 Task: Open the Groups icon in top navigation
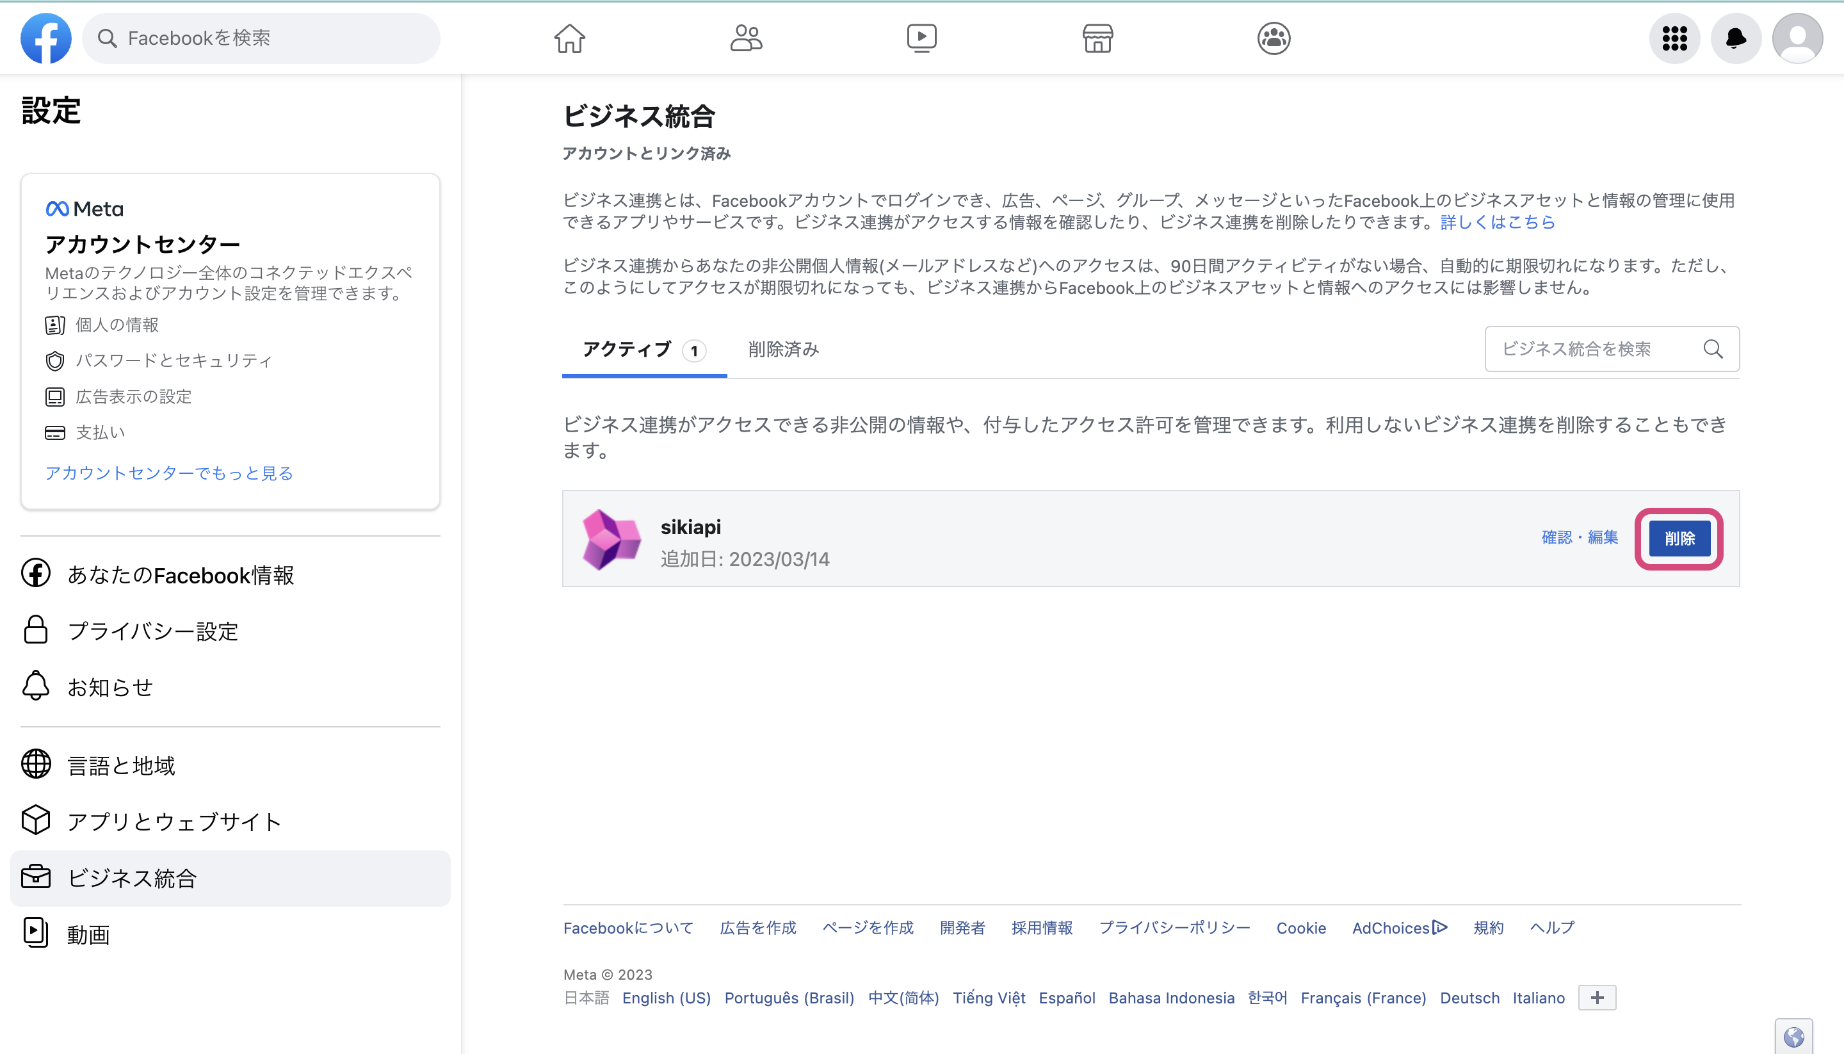pyautogui.click(x=1273, y=38)
